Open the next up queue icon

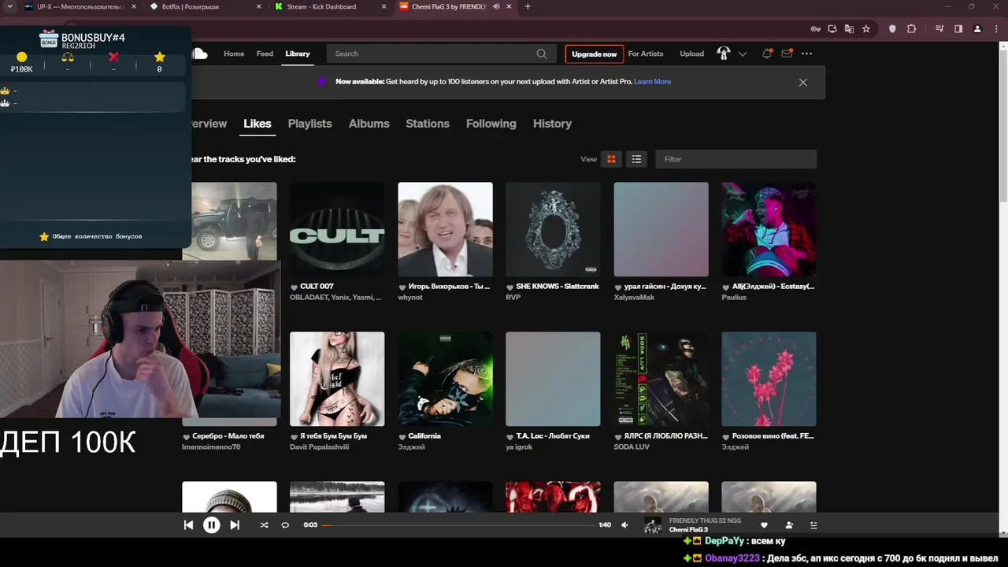point(813,525)
